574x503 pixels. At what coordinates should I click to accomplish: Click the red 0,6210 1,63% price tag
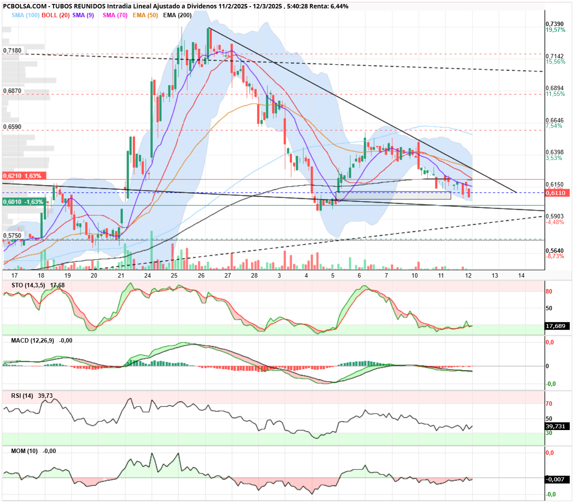(x=24, y=176)
